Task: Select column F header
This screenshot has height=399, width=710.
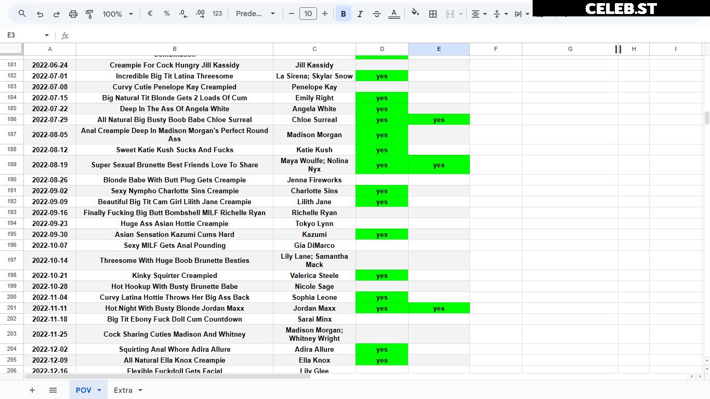Action: [496, 49]
